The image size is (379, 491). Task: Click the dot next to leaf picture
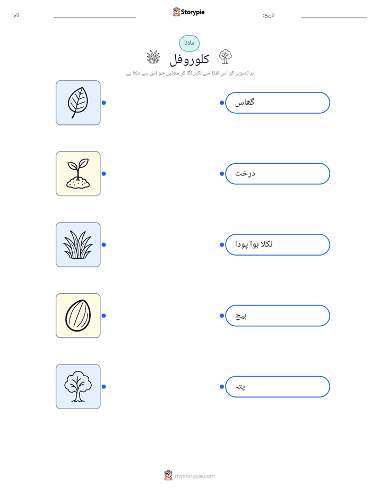(x=104, y=103)
